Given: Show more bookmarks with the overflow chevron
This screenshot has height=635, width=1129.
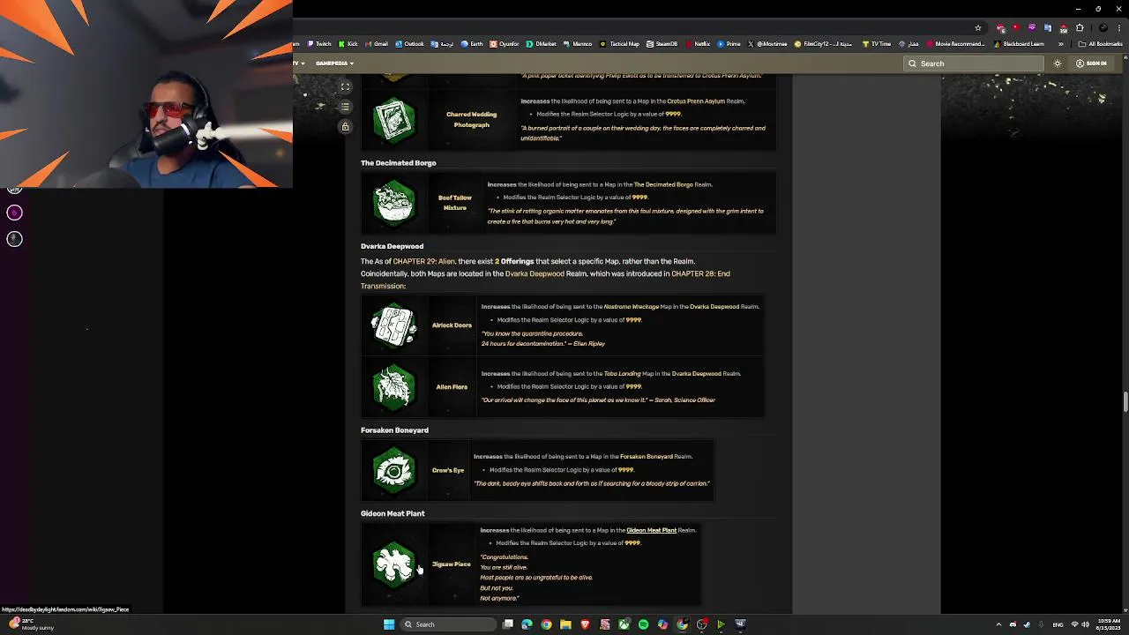Looking at the screenshot, I should 1061,44.
